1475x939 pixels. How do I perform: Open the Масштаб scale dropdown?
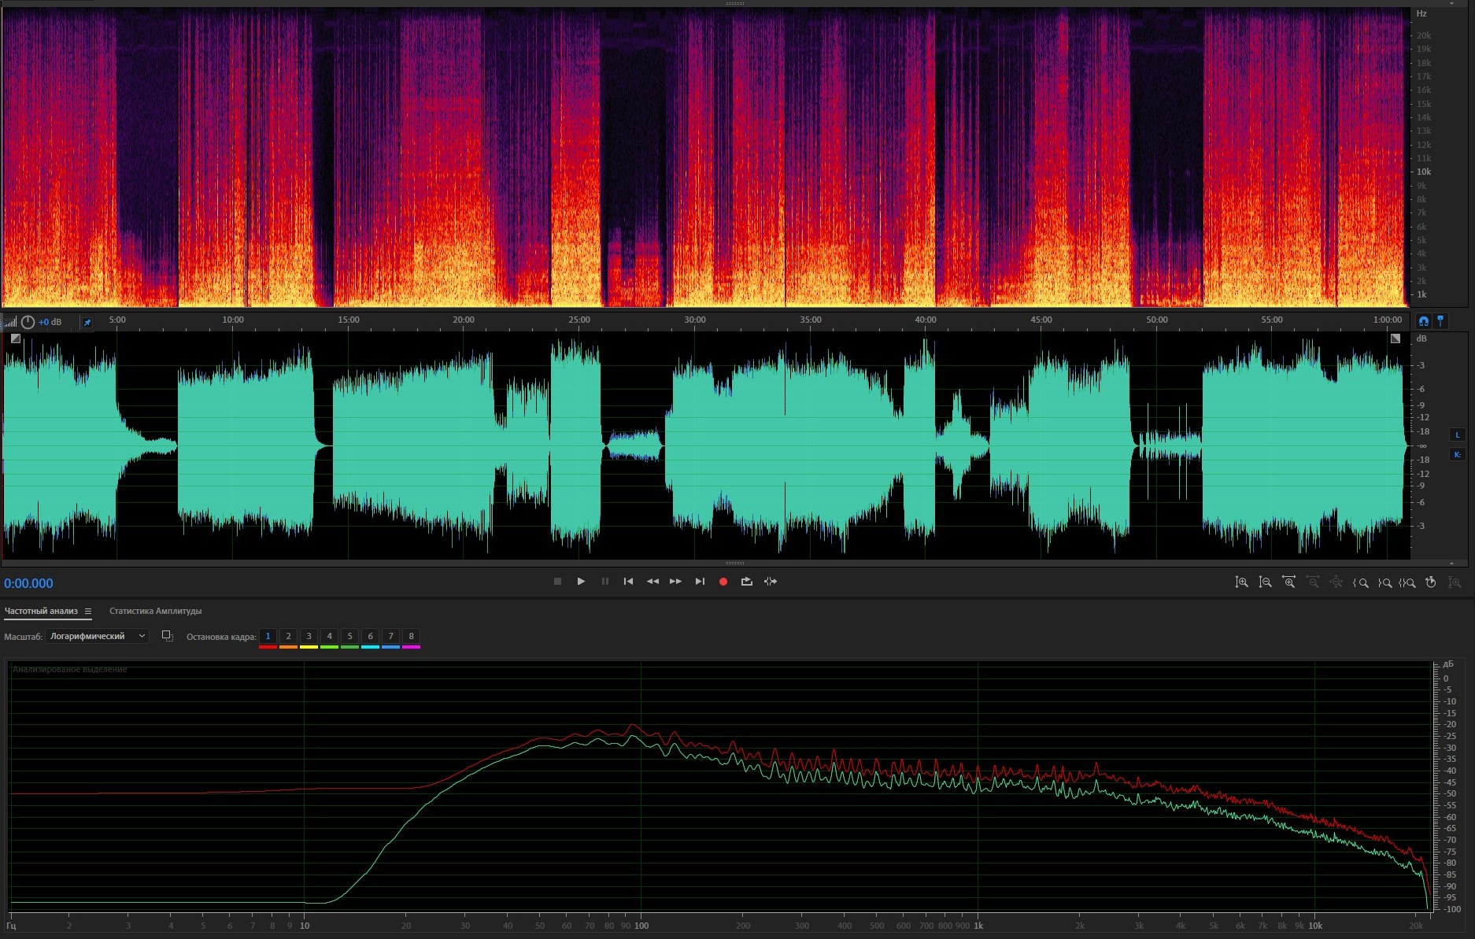click(97, 636)
